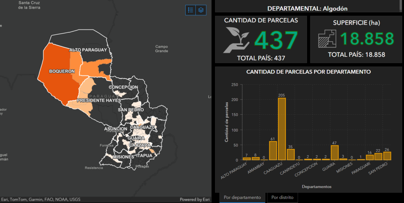
Task: Open the map layers stack icon
Action: pos(201,10)
